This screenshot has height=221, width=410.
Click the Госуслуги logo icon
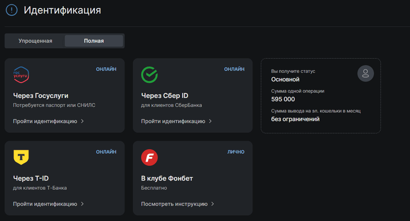[x=21, y=74]
